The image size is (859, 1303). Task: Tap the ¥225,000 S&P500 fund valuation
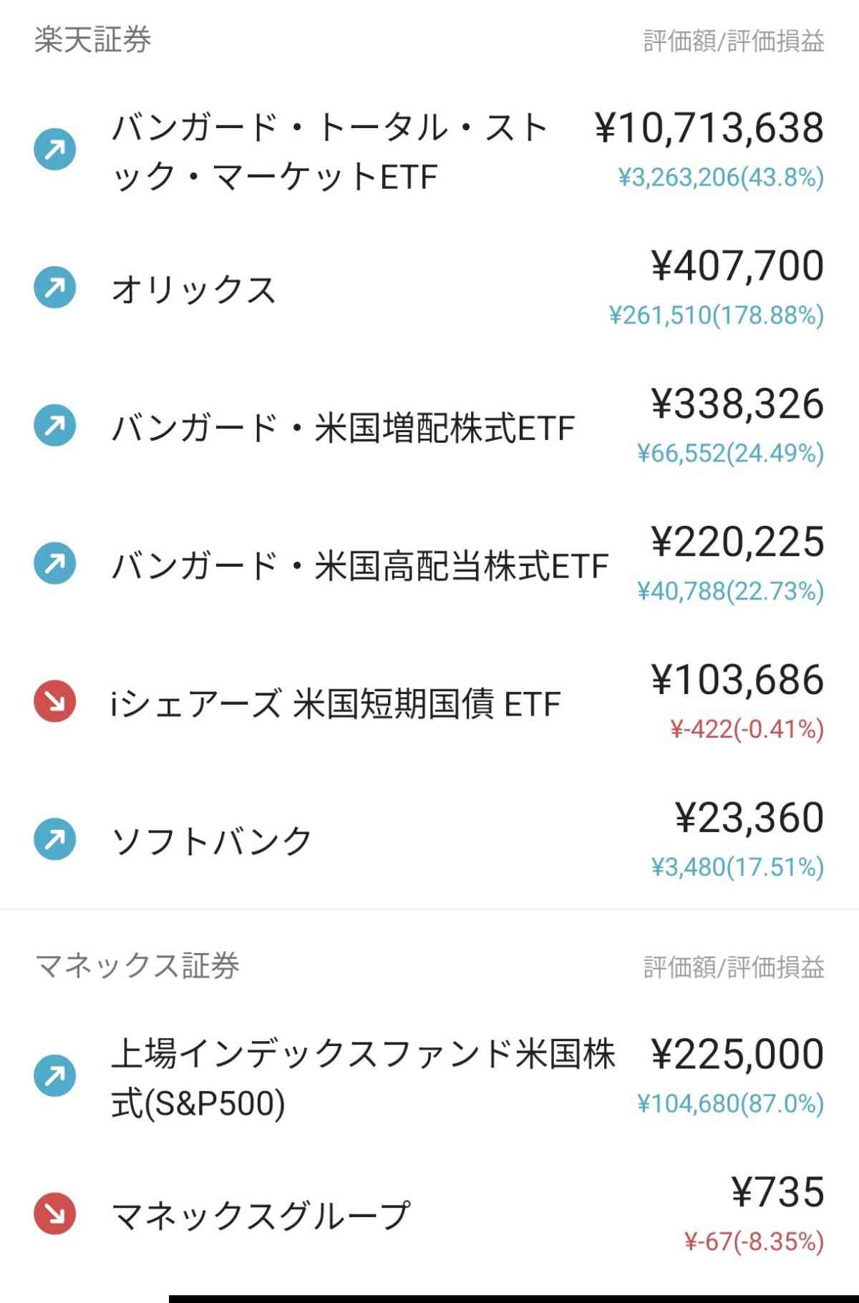coord(737,1055)
